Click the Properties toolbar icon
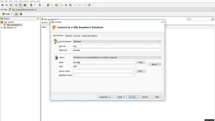215x121 pixels. click(90, 5)
